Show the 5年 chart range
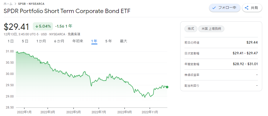 point(109,41)
